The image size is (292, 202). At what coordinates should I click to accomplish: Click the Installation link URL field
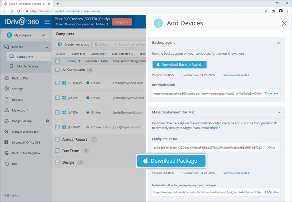point(207,94)
